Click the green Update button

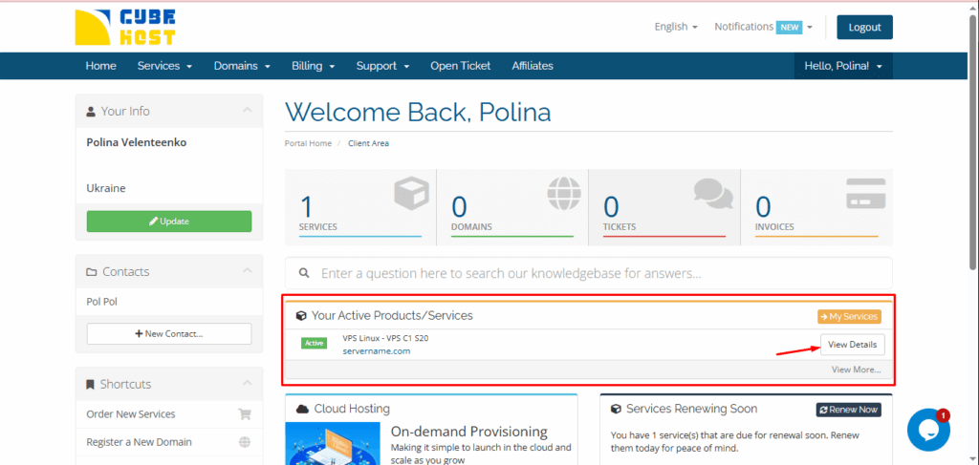coord(169,222)
